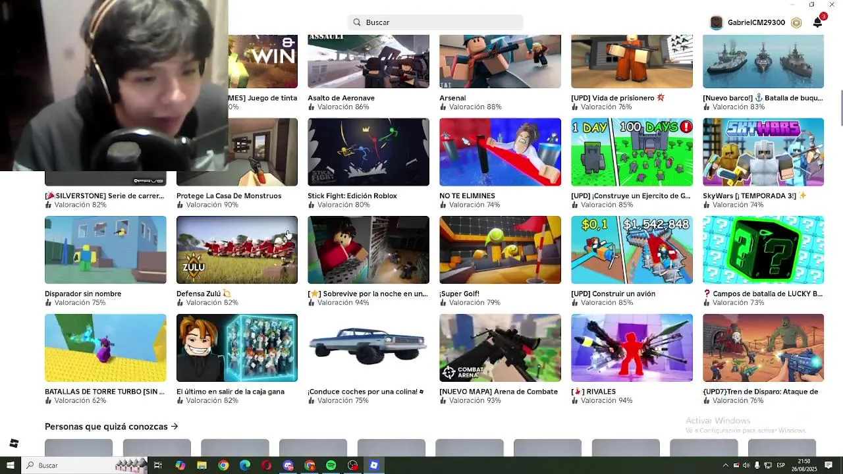Show hidden system tray icons
This screenshot has height=474, width=843.
click(x=725, y=465)
